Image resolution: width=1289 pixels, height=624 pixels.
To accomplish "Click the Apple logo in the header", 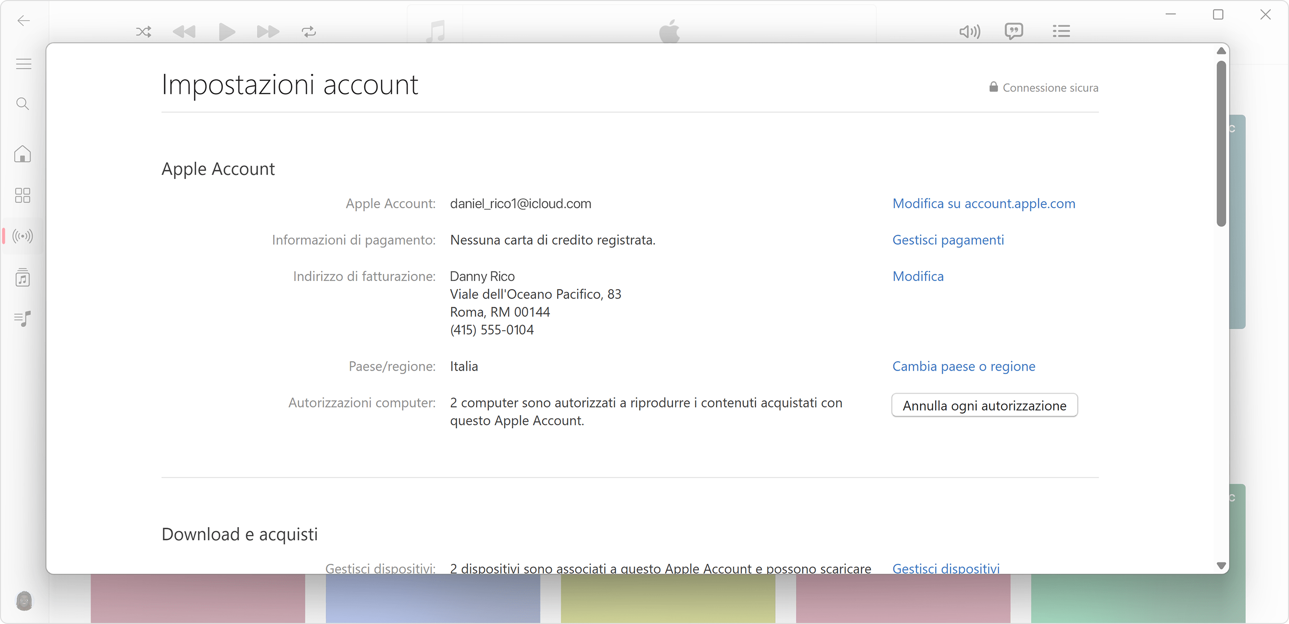I will pos(669,31).
